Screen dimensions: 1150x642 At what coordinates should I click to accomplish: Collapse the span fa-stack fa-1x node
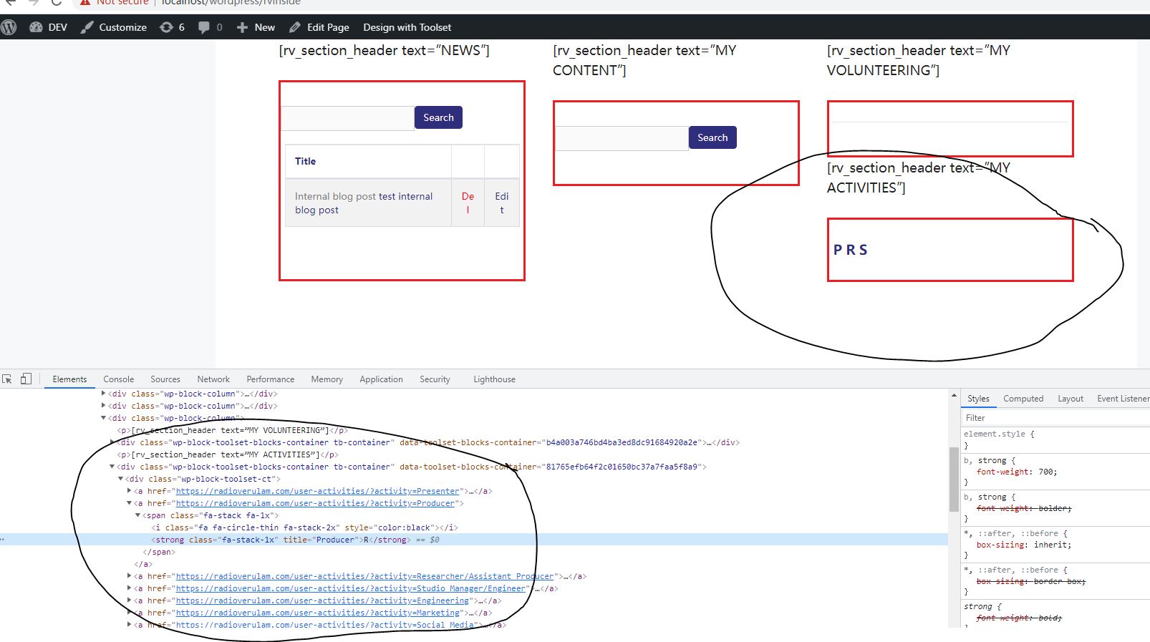point(138,515)
